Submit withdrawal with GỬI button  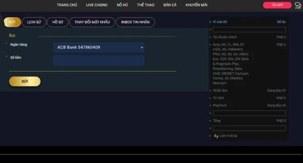point(25,81)
